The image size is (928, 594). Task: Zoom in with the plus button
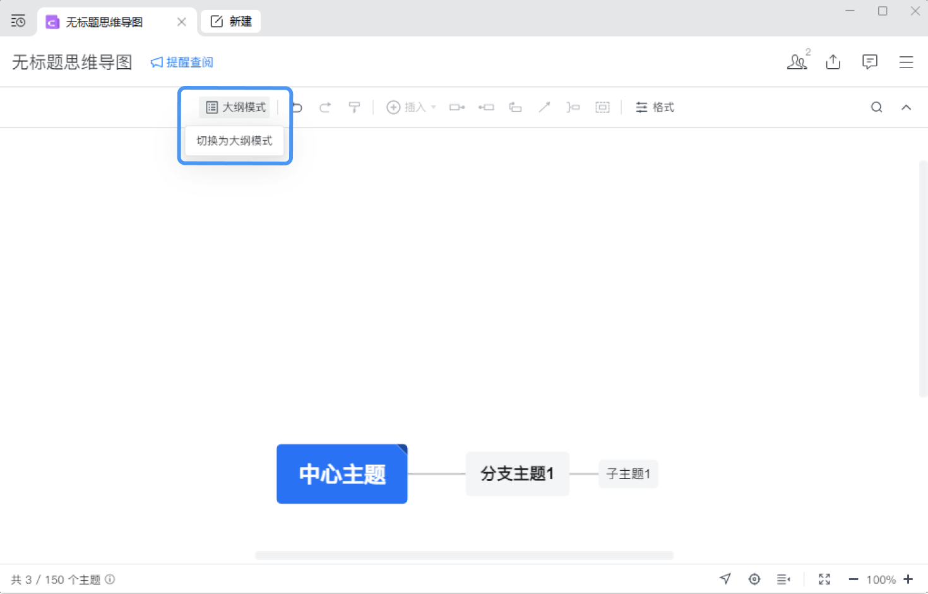(908, 579)
